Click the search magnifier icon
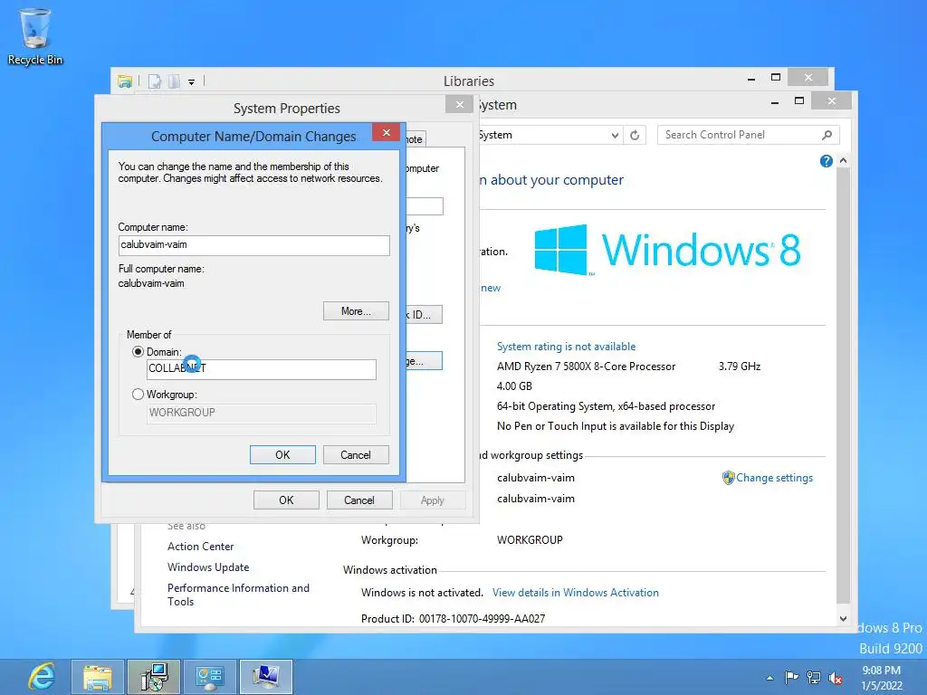This screenshot has width=927, height=695. coord(827,135)
